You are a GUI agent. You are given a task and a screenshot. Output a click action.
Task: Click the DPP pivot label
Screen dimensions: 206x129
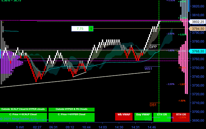153,47
